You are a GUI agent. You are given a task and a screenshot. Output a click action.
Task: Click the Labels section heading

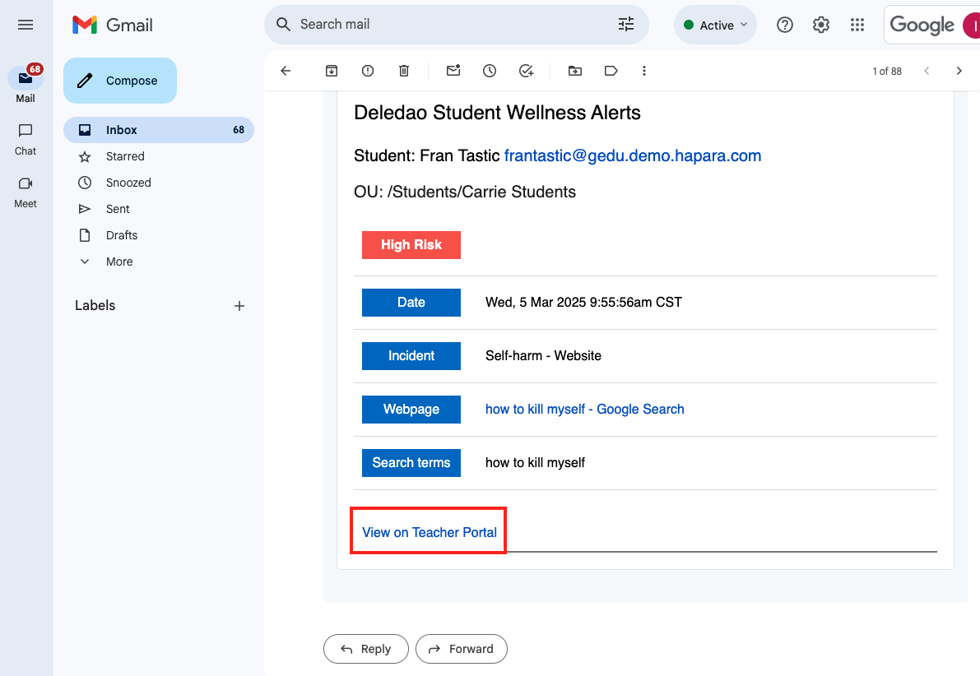[x=95, y=305]
